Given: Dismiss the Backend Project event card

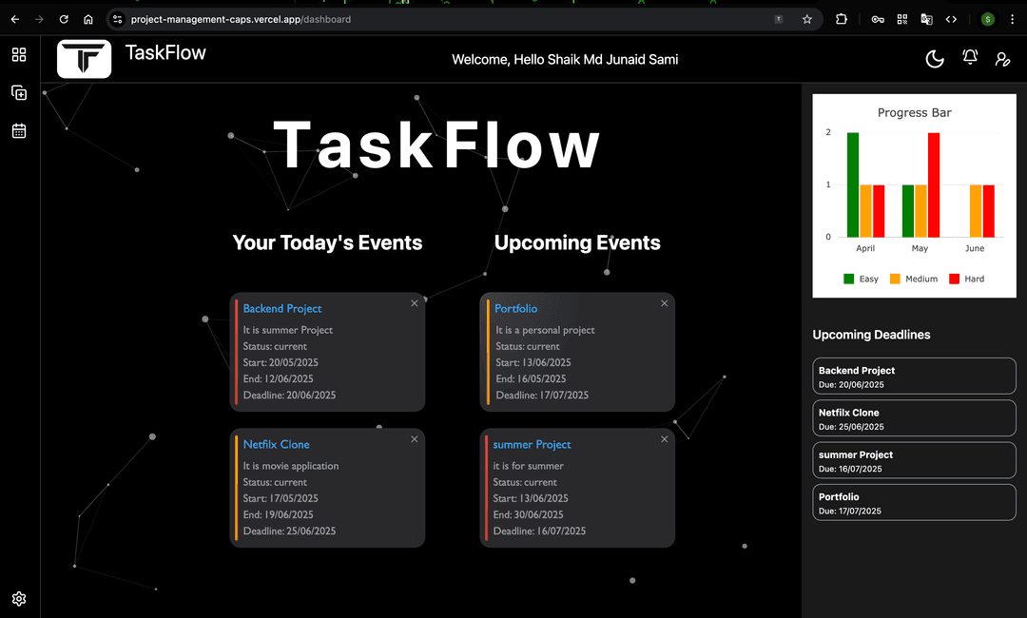Looking at the screenshot, I should [414, 302].
